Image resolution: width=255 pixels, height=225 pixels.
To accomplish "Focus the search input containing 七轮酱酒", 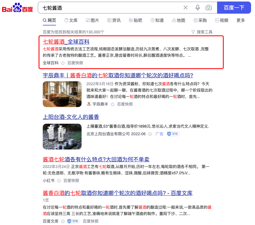I will pyautogui.click(x=111, y=8).
